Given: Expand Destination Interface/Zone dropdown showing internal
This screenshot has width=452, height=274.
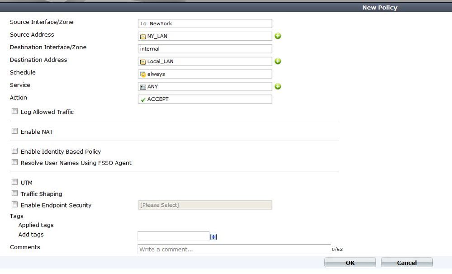Looking at the screenshot, I should [x=205, y=49].
